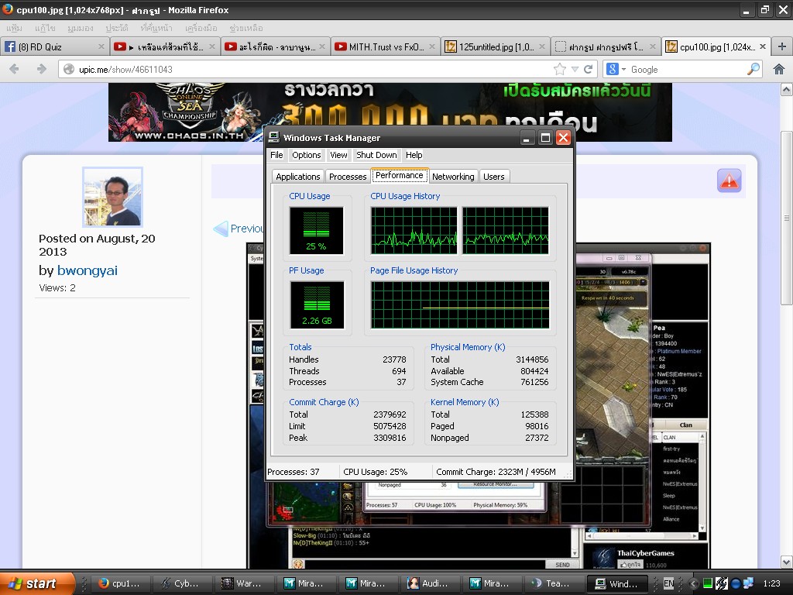Open the Options menu in Task Manager

[x=306, y=155]
